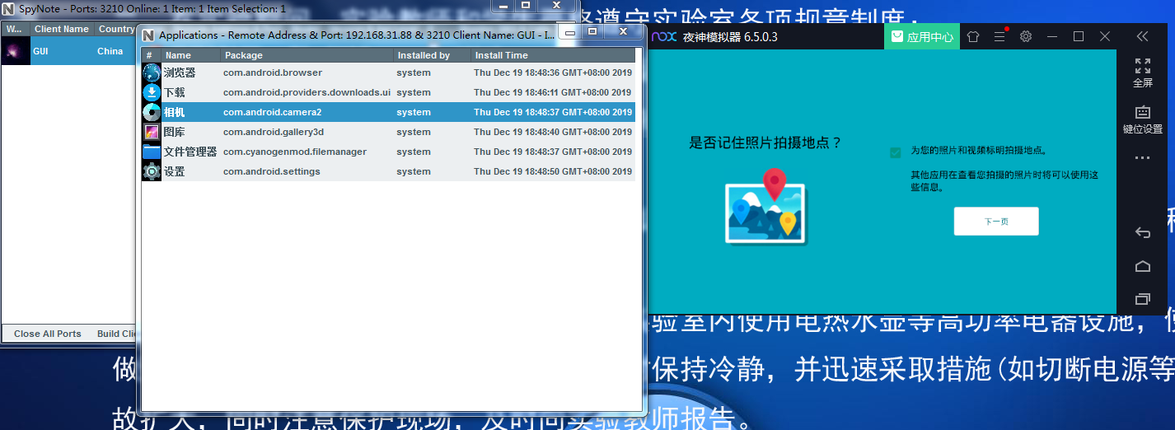Collapse the Nox sidebar with double chevron
The width and height of the screenshot is (1175, 430).
click(x=1142, y=37)
